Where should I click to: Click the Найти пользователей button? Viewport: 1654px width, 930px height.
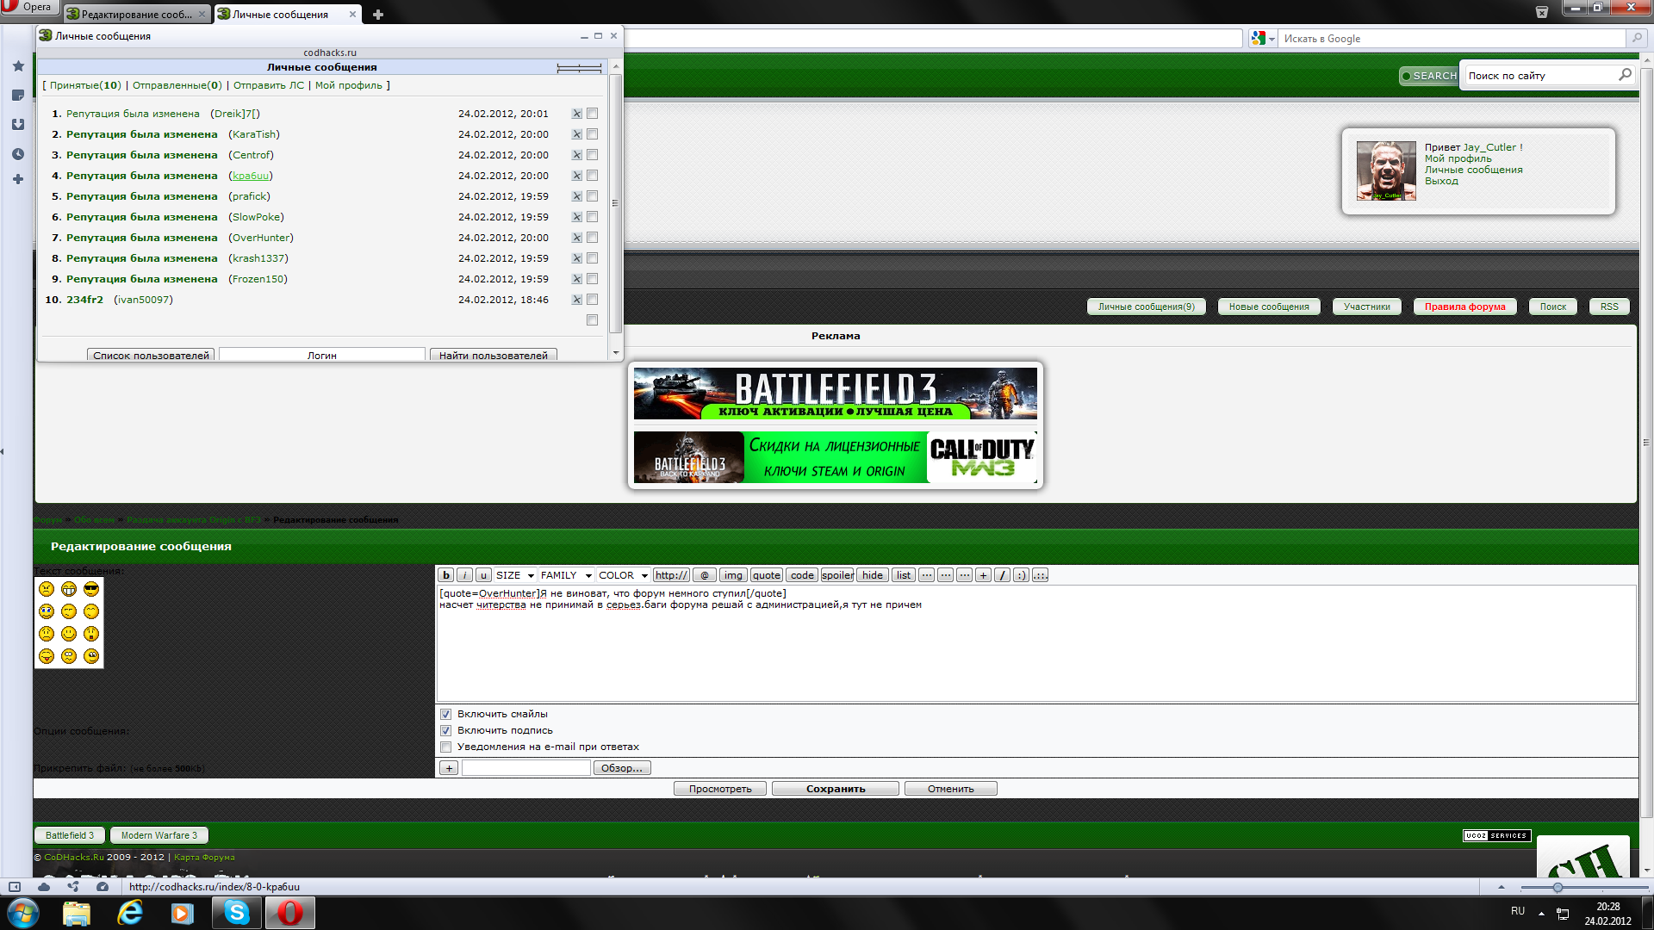coord(494,355)
